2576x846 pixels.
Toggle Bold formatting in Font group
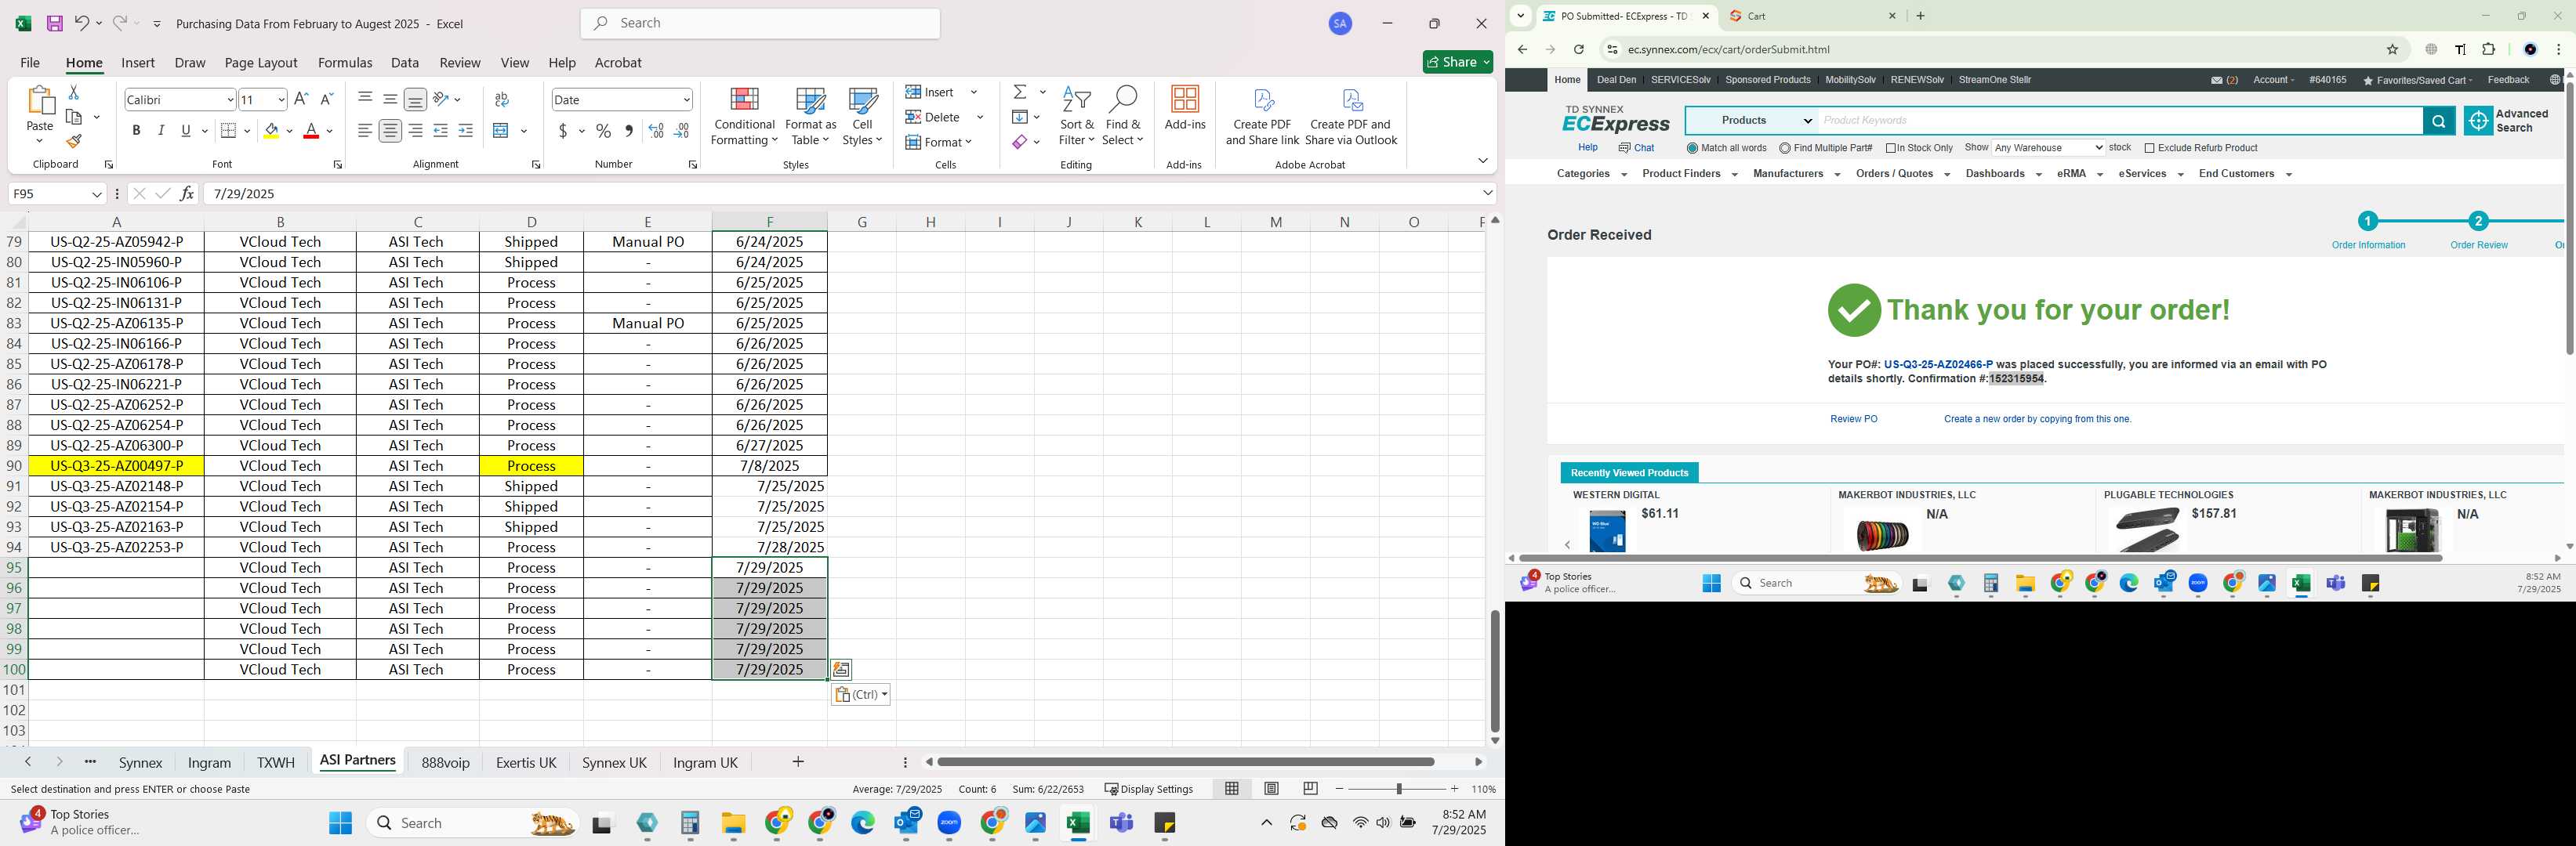[x=136, y=131]
